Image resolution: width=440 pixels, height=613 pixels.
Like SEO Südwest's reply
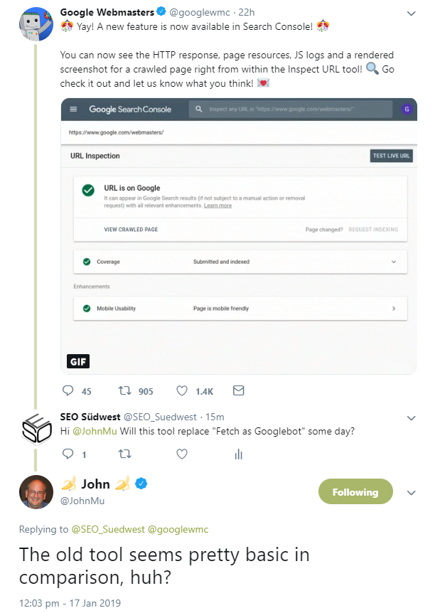click(x=182, y=454)
